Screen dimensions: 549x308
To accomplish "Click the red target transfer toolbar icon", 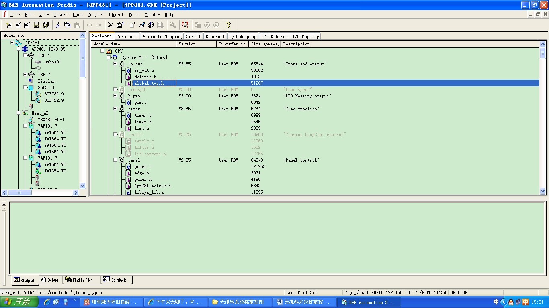I will 185,25.
